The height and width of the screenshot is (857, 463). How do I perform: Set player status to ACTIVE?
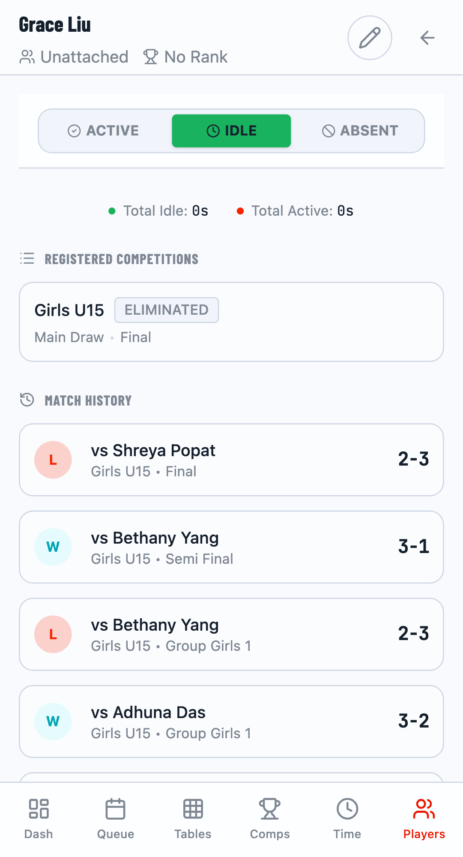point(103,131)
